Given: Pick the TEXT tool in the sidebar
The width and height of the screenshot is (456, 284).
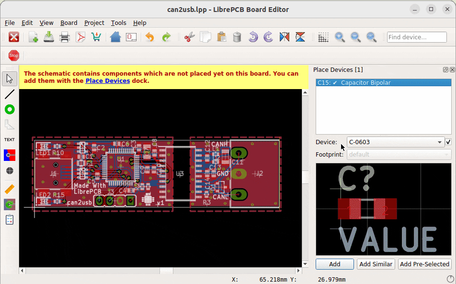Looking at the screenshot, I should (10, 140).
